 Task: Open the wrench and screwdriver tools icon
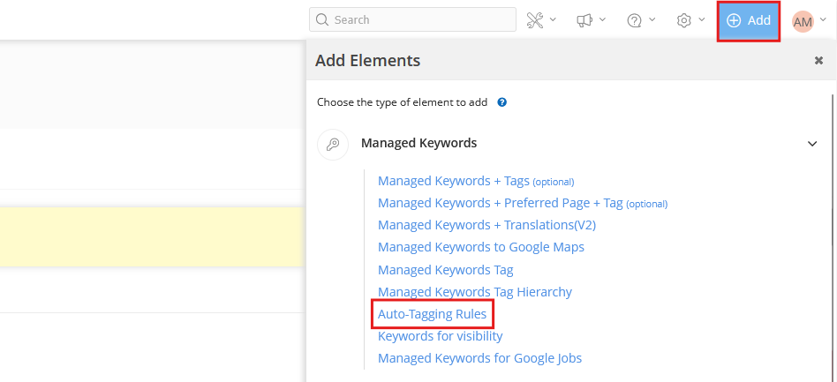pyautogui.click(x=536, y=20)
